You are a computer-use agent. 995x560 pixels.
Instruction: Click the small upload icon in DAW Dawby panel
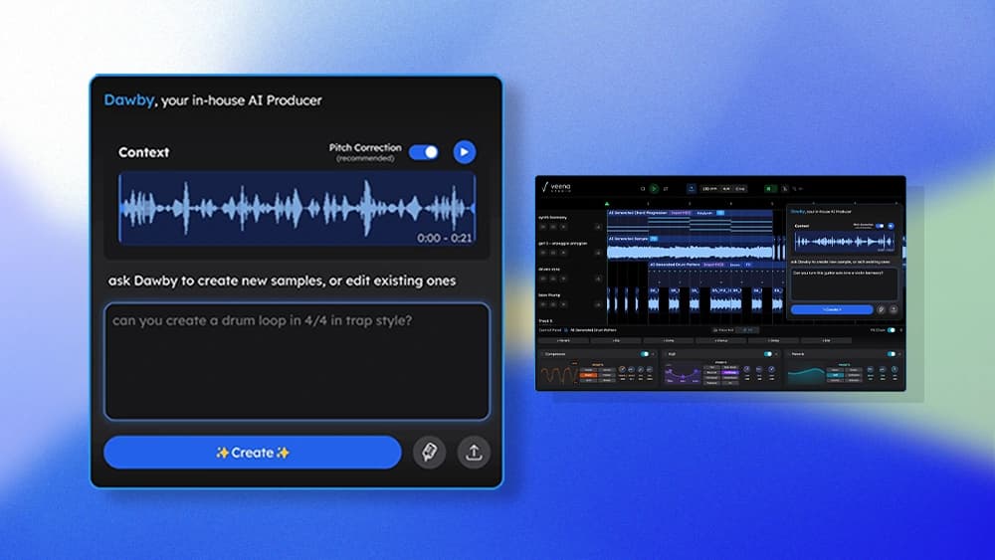894,309
